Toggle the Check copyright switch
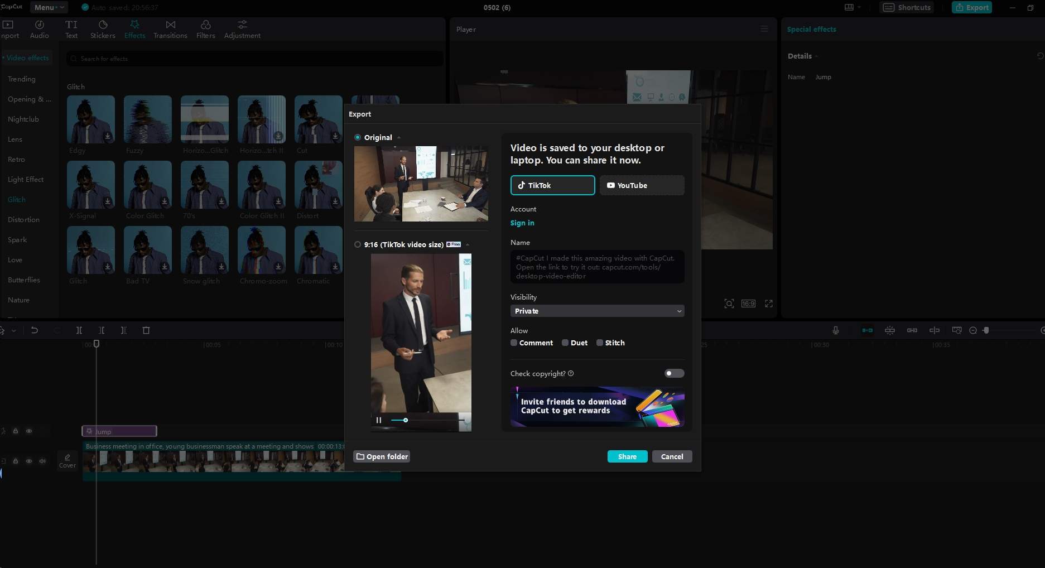 (674, 373)
